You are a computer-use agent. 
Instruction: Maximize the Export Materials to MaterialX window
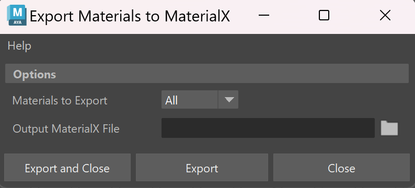point(324,15)
